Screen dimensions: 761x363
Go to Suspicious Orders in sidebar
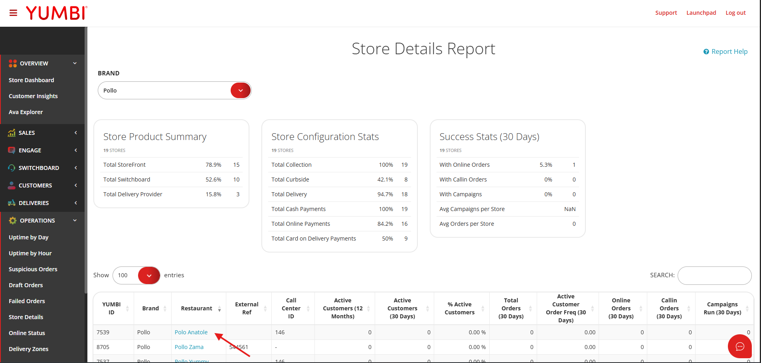(33, 269)
